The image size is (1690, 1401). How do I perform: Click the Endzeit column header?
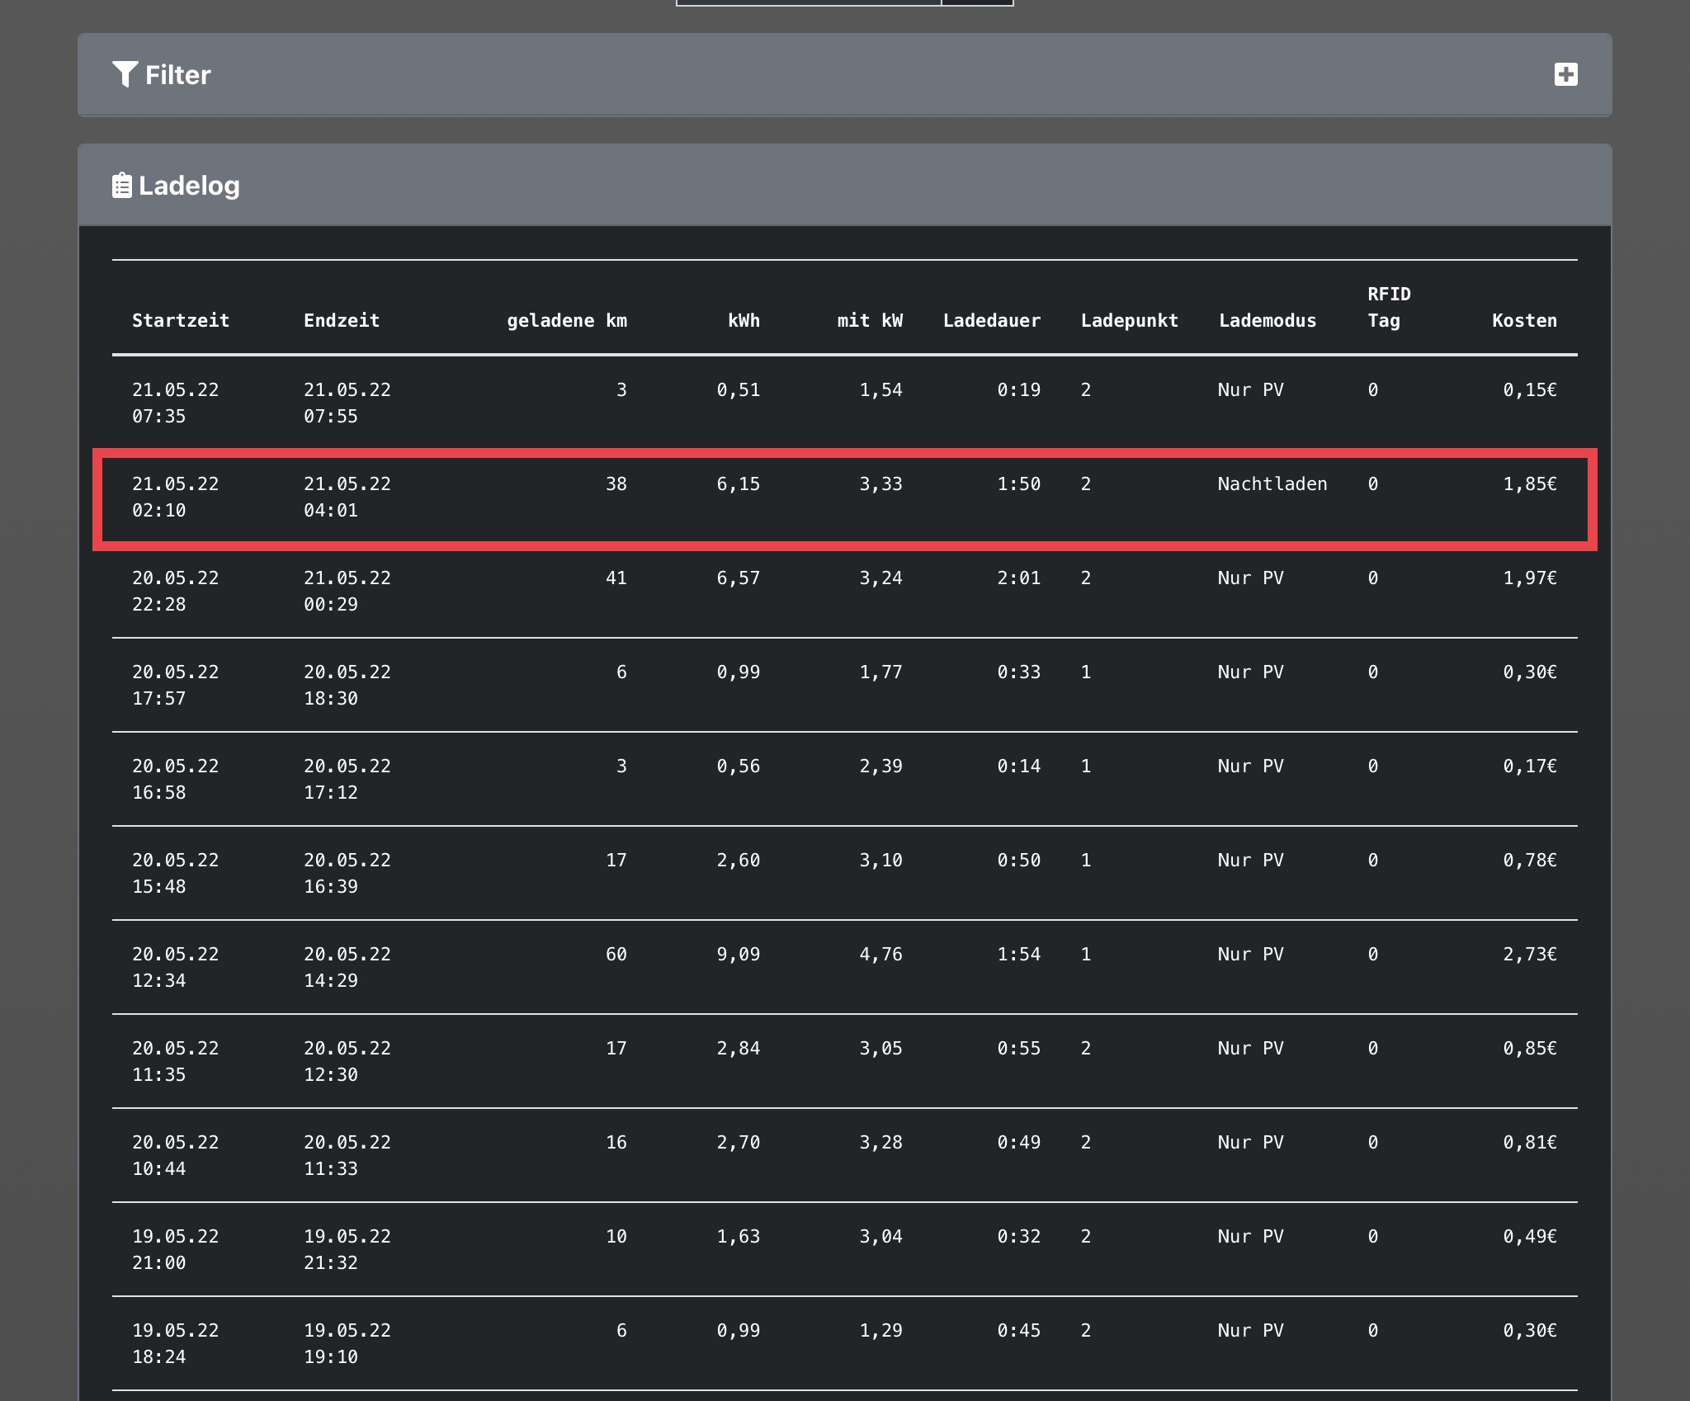[x=342, y=320]
